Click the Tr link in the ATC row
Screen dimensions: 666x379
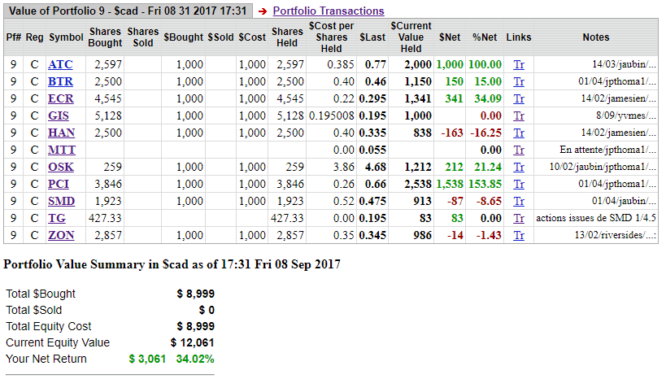click(519, 64)
